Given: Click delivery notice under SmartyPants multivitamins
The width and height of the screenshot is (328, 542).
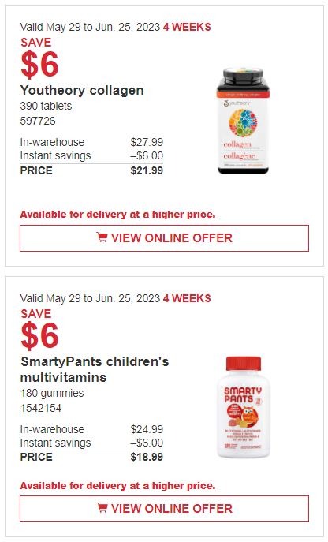Looking at the screenshot, I should (x=117, y=486).
